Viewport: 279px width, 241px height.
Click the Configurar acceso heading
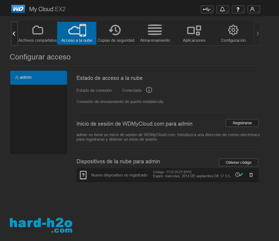[x=40, y=57]
